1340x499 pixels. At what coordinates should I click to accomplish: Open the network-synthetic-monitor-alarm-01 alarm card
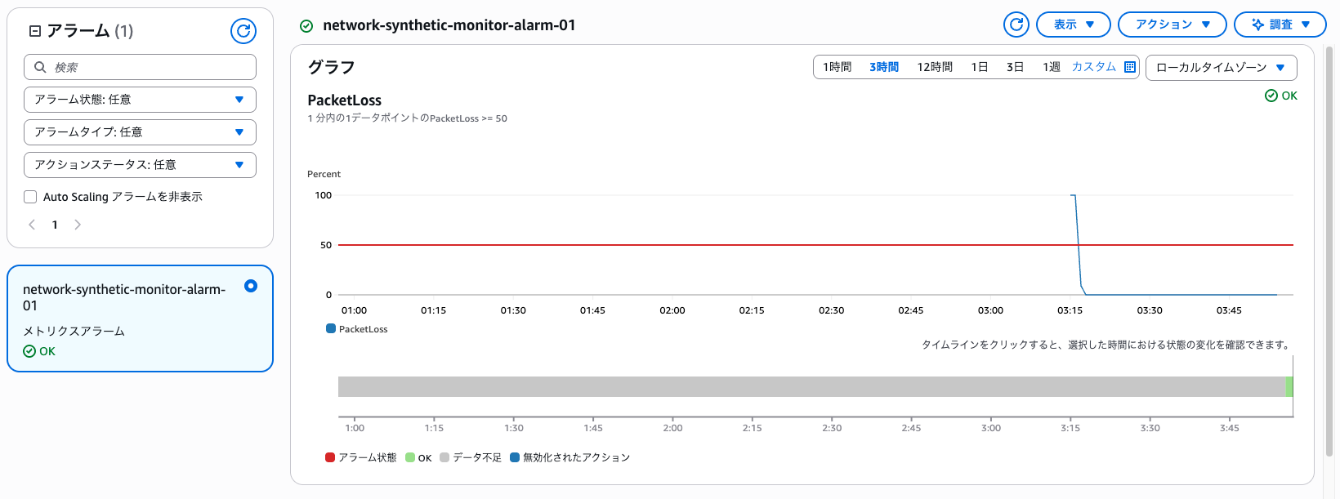[140, 319]
